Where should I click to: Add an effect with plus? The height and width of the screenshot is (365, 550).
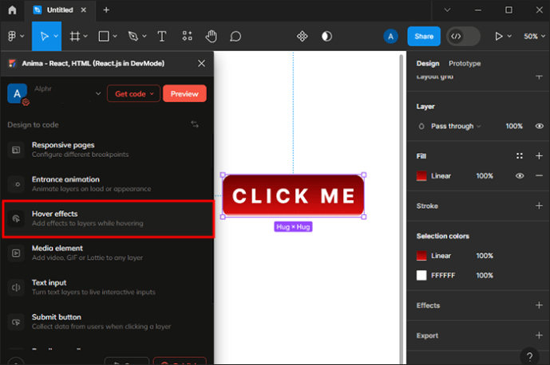539,305
